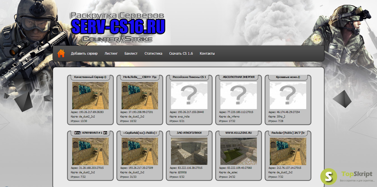Click map name de_inferno

pos(234,117)
